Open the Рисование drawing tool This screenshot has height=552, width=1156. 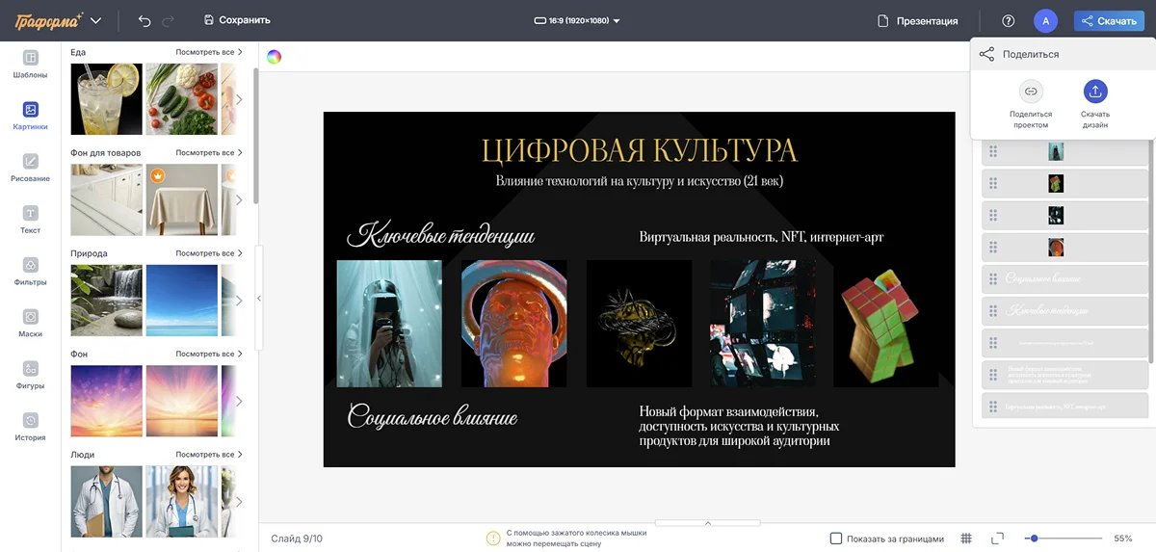pyautogui.click(x=30, y=169)
